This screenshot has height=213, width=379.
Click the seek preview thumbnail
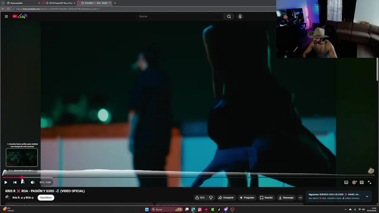pyautogui.click(x=22, y=158)
